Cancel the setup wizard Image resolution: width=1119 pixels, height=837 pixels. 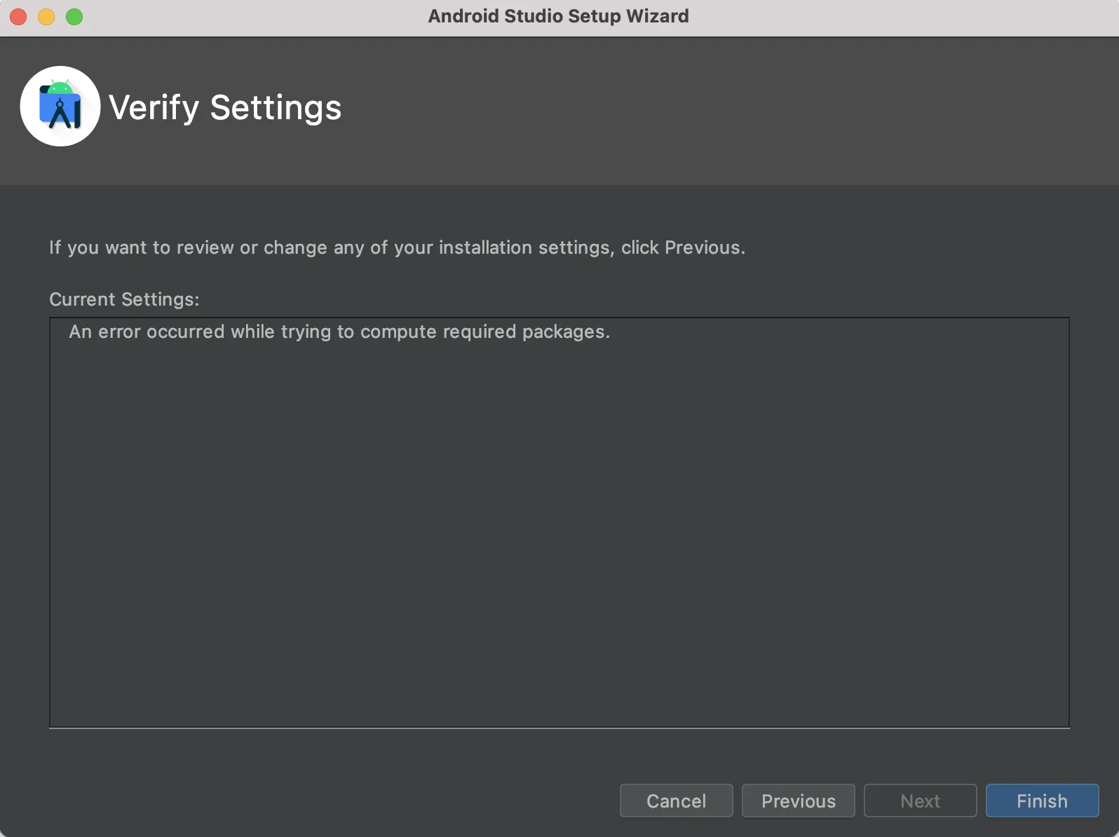676,801
